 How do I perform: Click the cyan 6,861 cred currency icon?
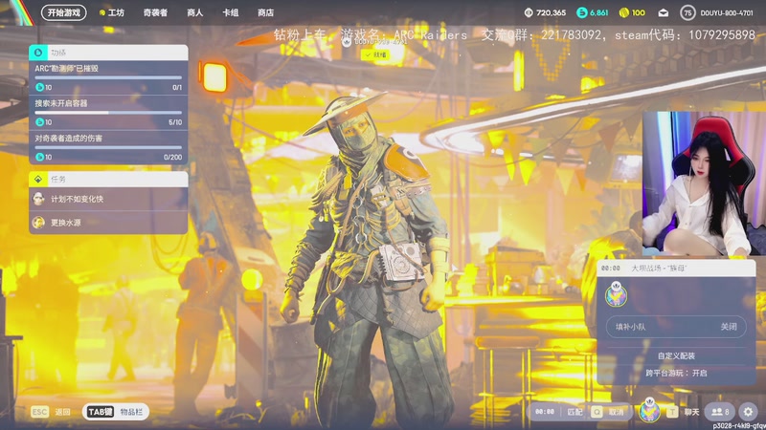582,12
